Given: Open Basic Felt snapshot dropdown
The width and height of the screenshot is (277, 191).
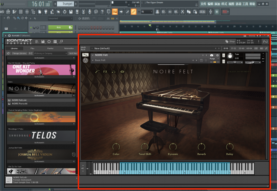Looking at the screenshot, I should pyautogui.click(x=92, y=60).
